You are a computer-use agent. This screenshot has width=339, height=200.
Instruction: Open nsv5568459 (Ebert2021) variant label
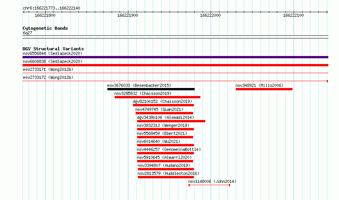pyautogui.click(x=162, y=133)
